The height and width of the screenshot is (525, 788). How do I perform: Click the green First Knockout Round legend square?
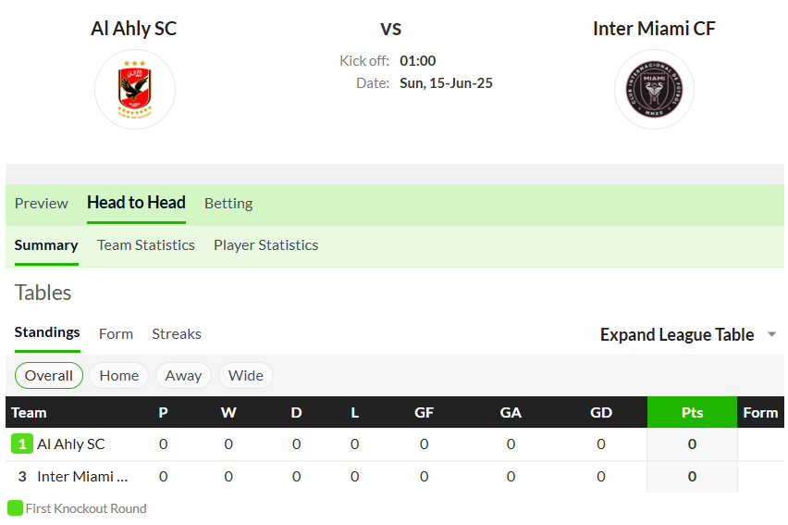click(15, 508)
